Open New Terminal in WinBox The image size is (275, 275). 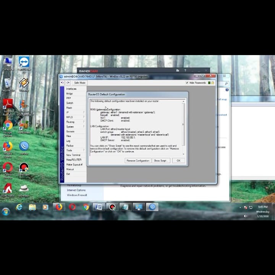(x=73, y=155)
